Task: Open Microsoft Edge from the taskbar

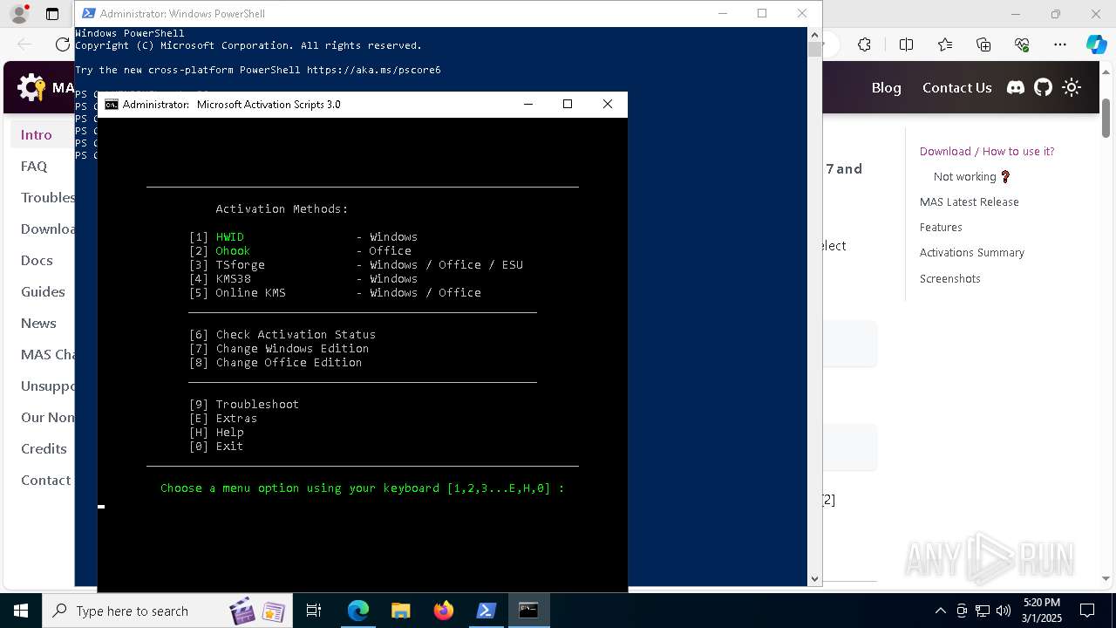Action: [358, 611]
